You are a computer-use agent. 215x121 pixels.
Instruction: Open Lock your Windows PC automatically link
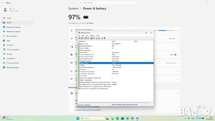point(88,110)
